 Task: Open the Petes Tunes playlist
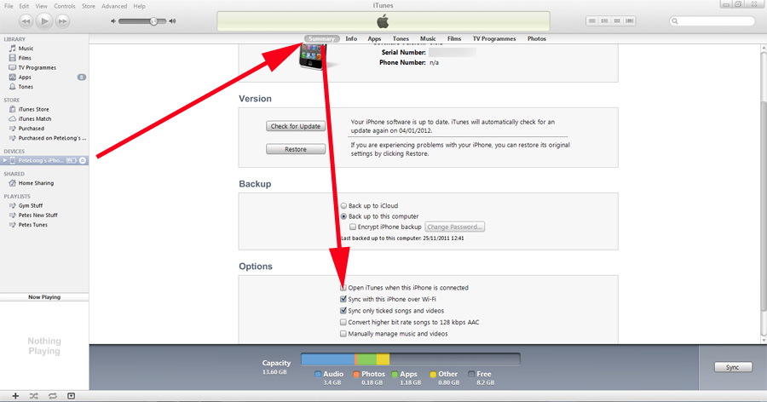click(x=32, y=225)
